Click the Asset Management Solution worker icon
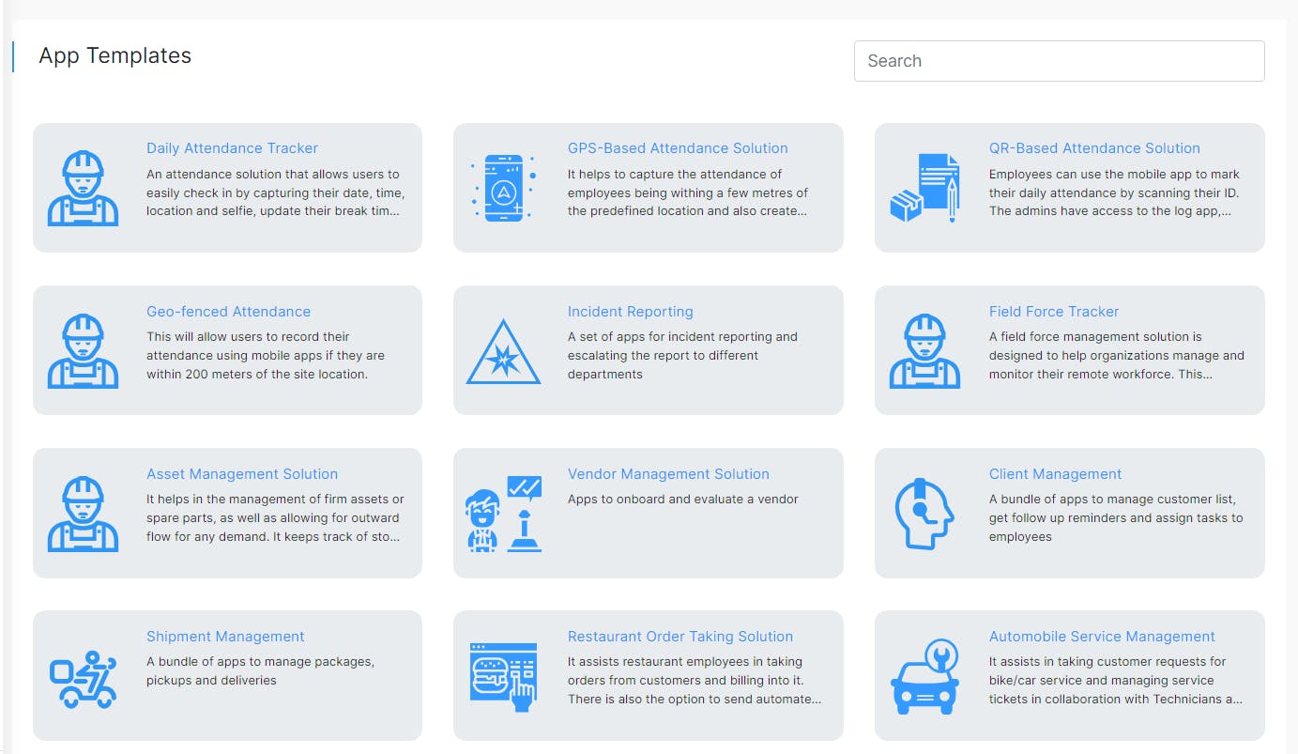Viewport: 1298px width, 754px height. click(83, 514)
